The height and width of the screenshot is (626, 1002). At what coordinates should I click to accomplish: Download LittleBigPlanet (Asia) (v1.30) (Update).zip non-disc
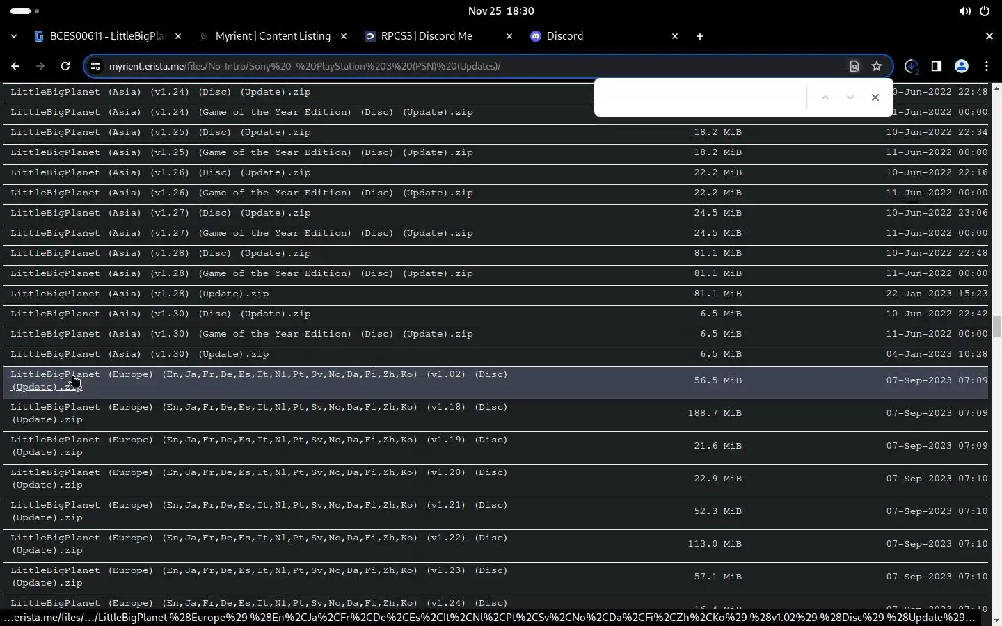pos(139,354)
